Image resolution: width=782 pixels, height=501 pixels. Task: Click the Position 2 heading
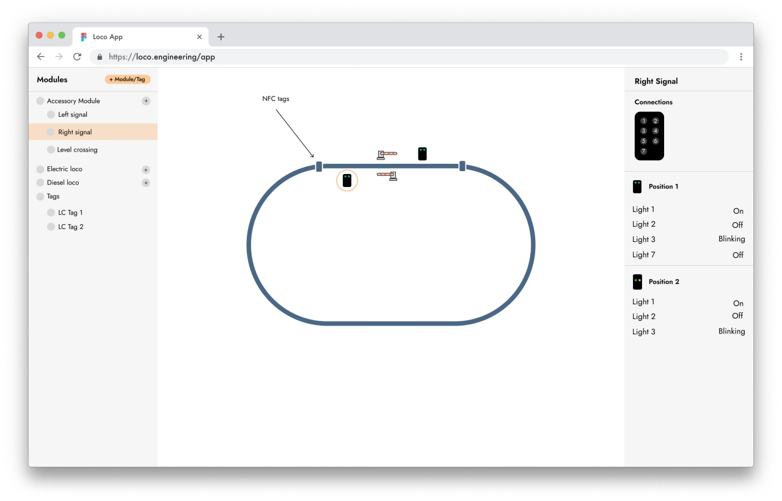pyautogui.click(x=664, y=282)
